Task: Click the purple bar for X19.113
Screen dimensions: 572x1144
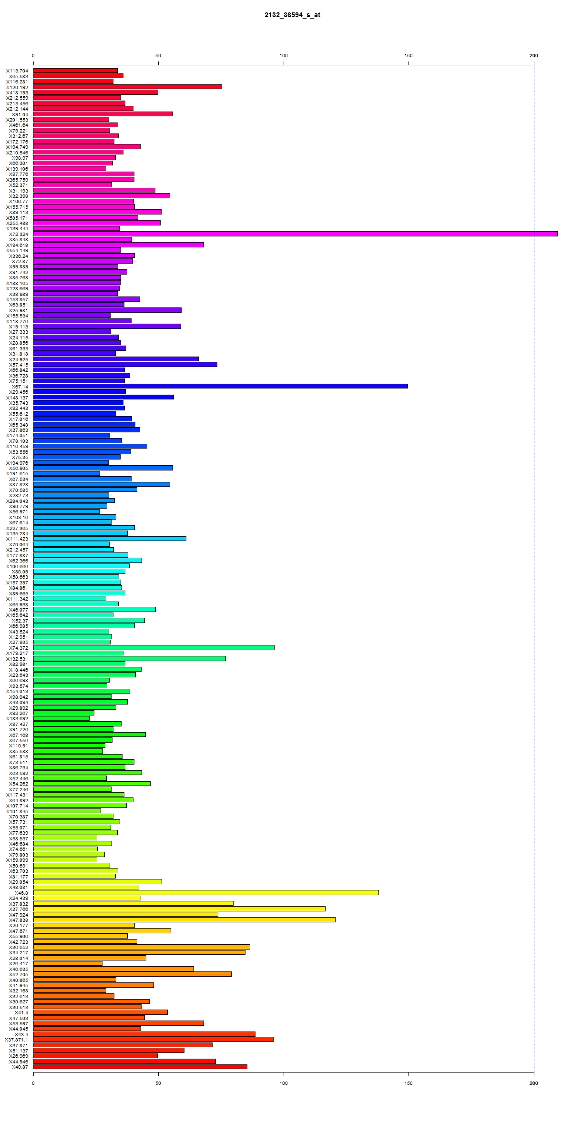Action: (x=107, y=326)
